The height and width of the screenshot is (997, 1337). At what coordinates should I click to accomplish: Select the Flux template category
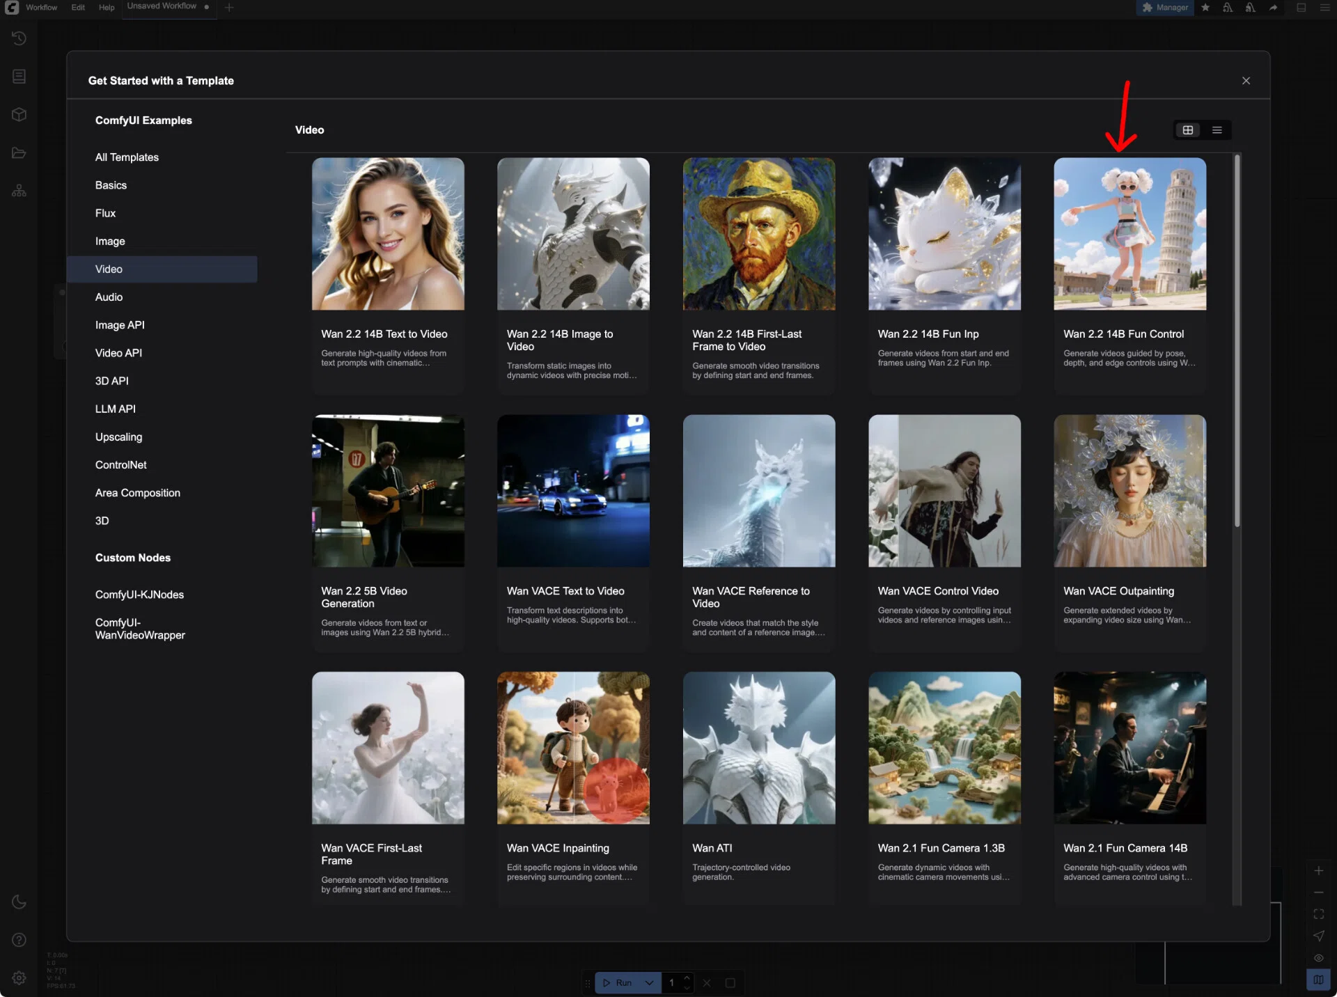tap(105, 213)
